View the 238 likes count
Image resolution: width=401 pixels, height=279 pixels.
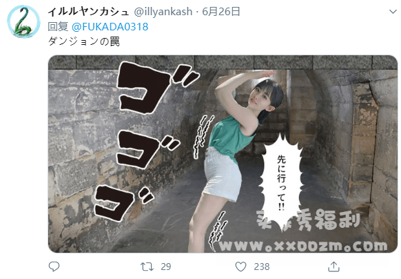point(262,267)
